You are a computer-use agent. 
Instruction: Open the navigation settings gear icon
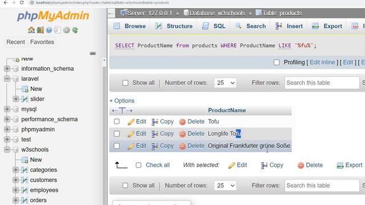[x=67, y=30]
